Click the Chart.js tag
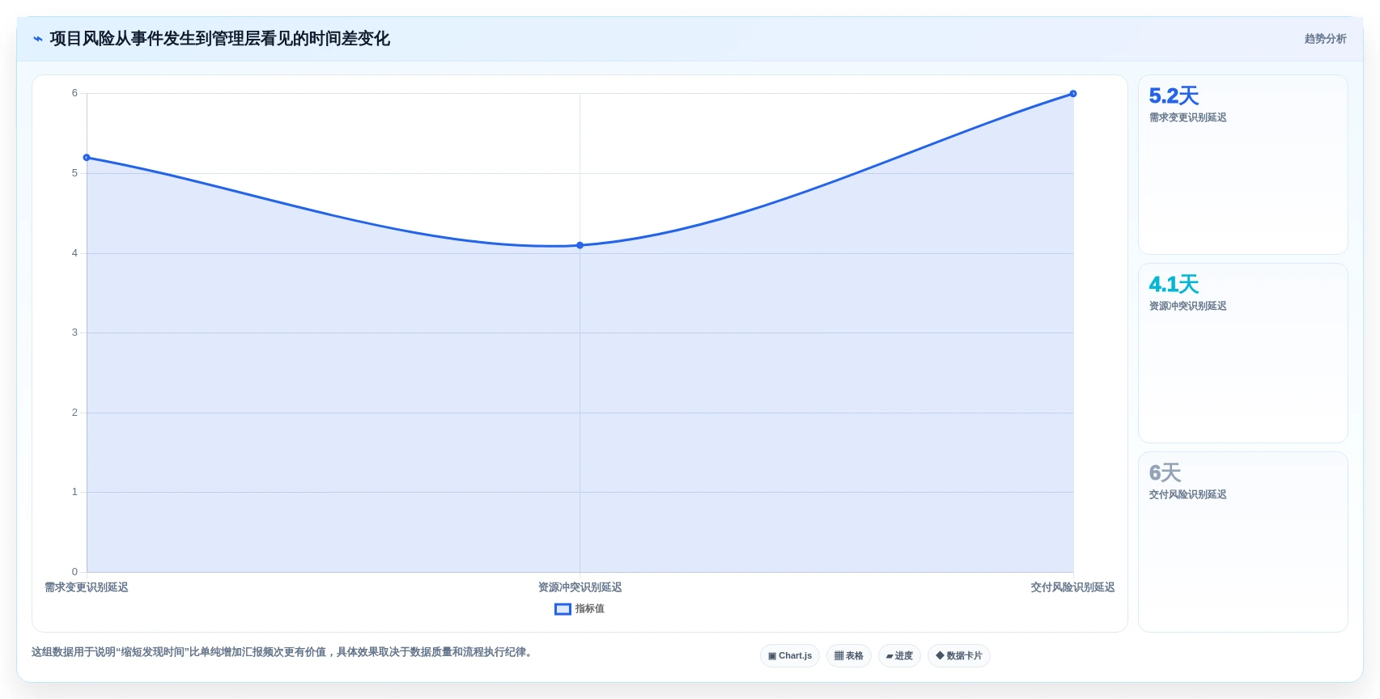Screen dimensions: 1380x699 coord(790,656)
